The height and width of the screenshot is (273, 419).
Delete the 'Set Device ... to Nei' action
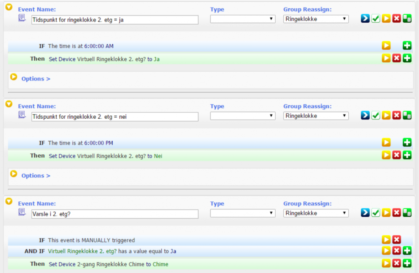(396, 156)
